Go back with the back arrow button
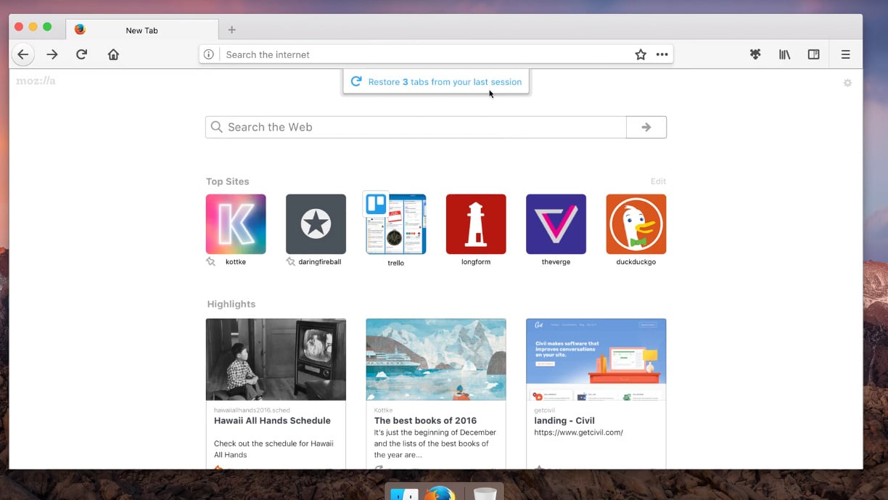 (23, 54)
